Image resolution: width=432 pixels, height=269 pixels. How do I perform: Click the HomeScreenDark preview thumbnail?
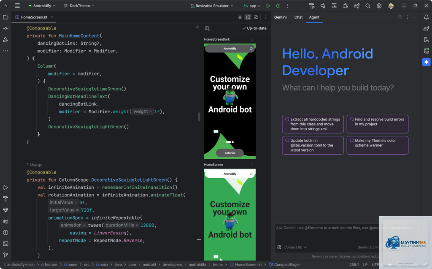[x=230, y=101]
